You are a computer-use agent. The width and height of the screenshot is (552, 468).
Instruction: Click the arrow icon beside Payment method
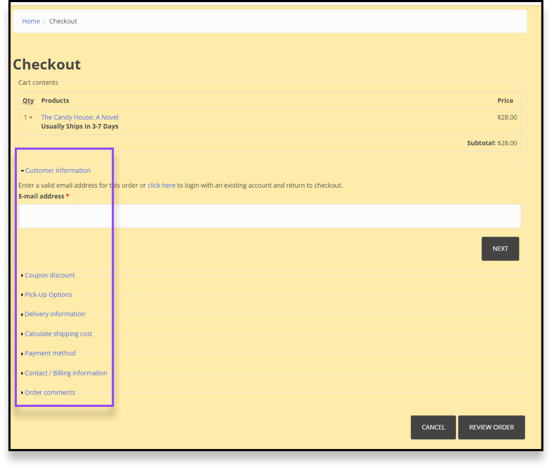22,353
